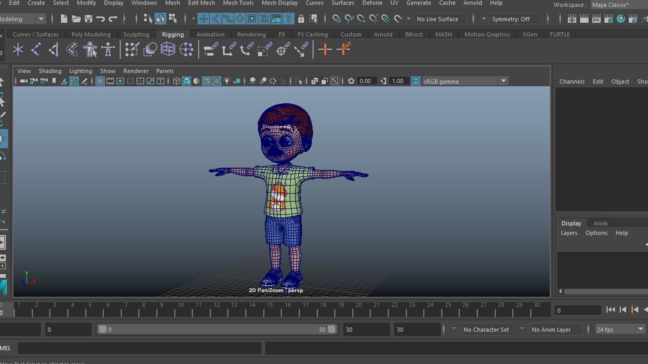Image resolution: width=648 pixels, height=364 pixels.
Task: Open the 24 fps frame rate dropdown
Action: point(640,329)
